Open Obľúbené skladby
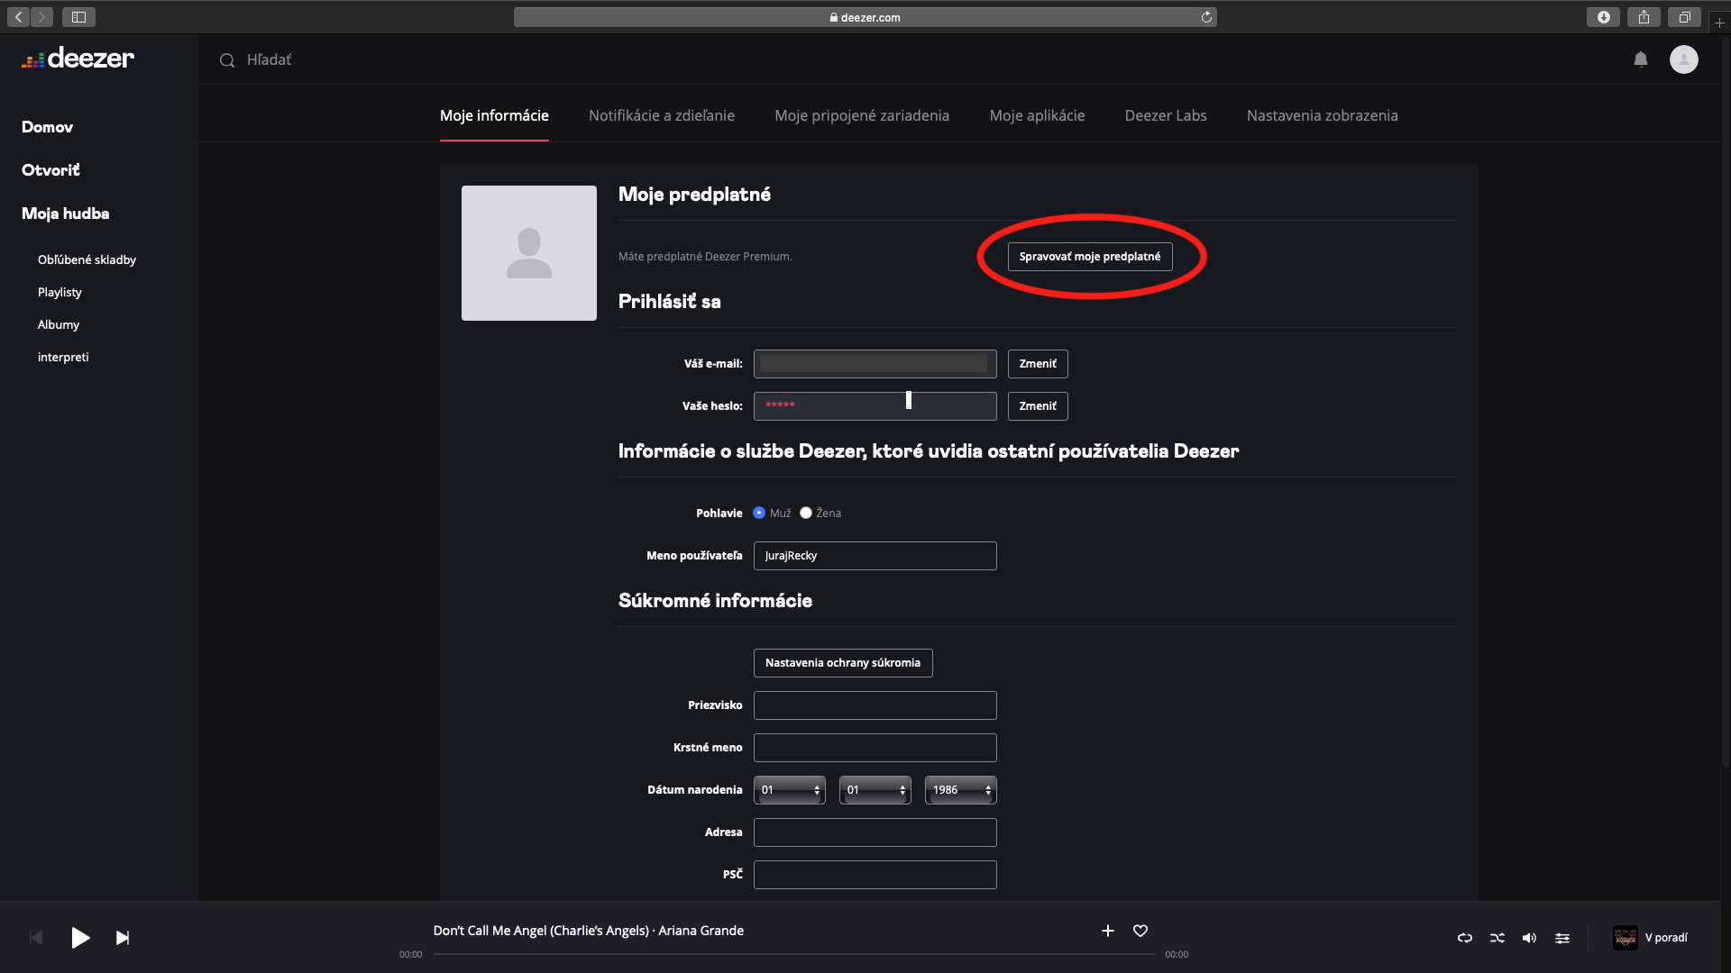 click(x=87, y=259)
